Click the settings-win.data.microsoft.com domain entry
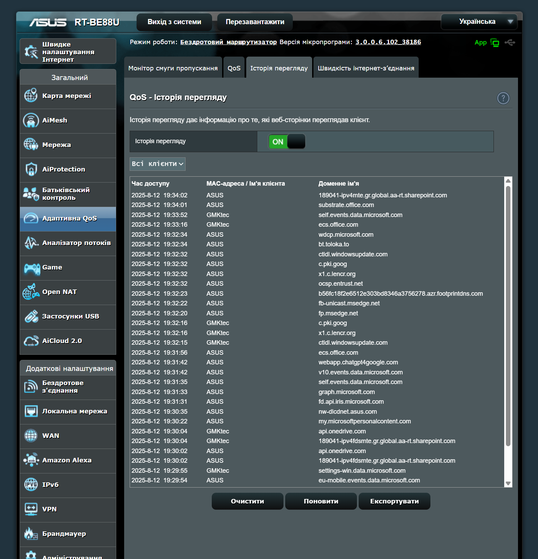 (362, 471)
